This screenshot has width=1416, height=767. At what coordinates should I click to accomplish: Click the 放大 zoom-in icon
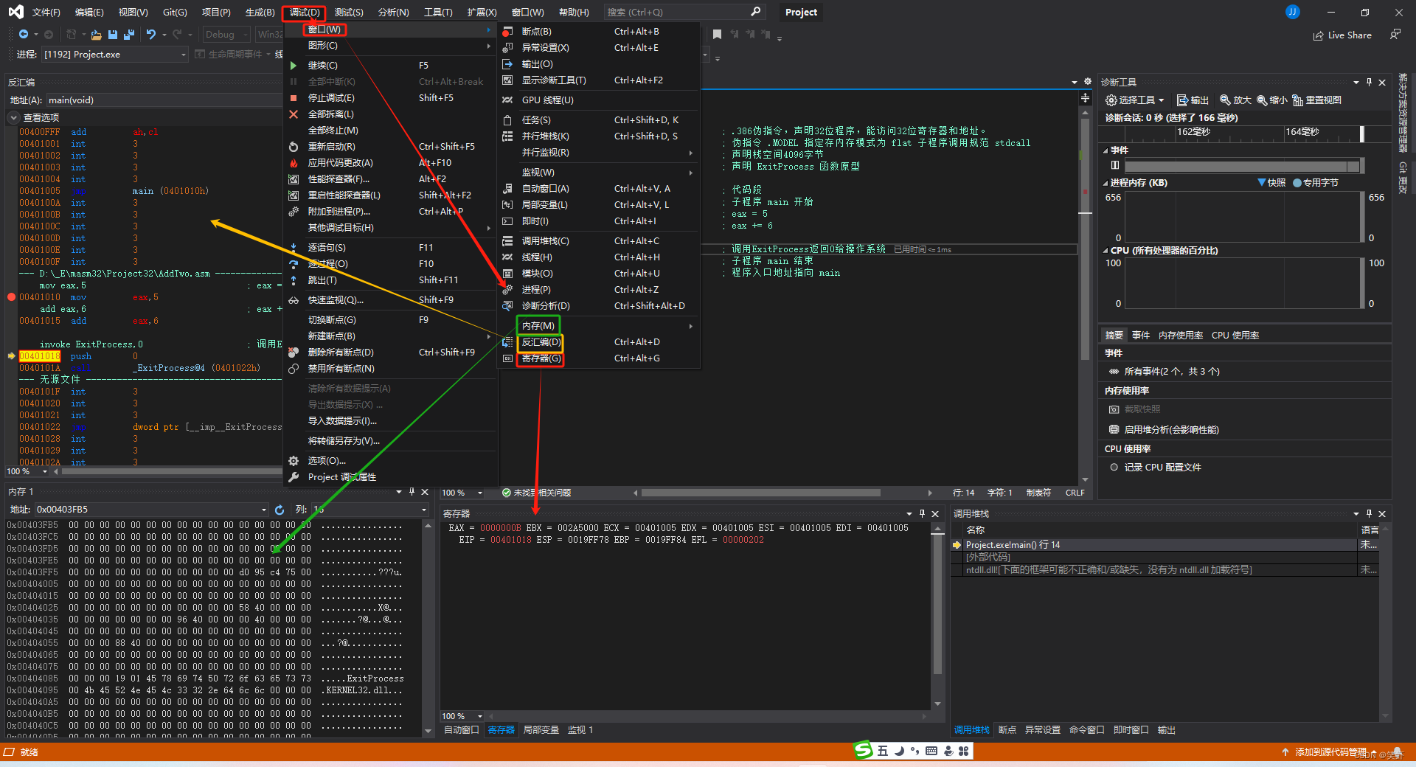tap(1225, 100)
